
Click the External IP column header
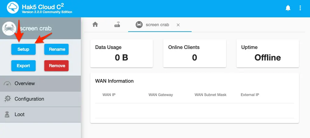pyautogui.click(x=250, y=95)
